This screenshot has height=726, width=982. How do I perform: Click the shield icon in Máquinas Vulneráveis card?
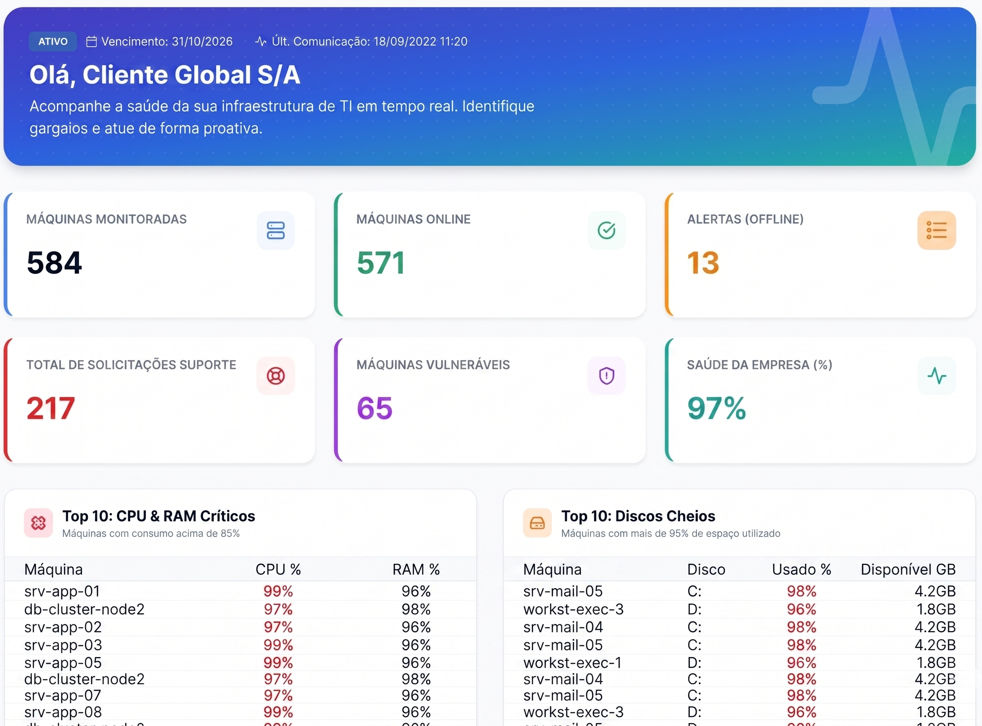607,376
